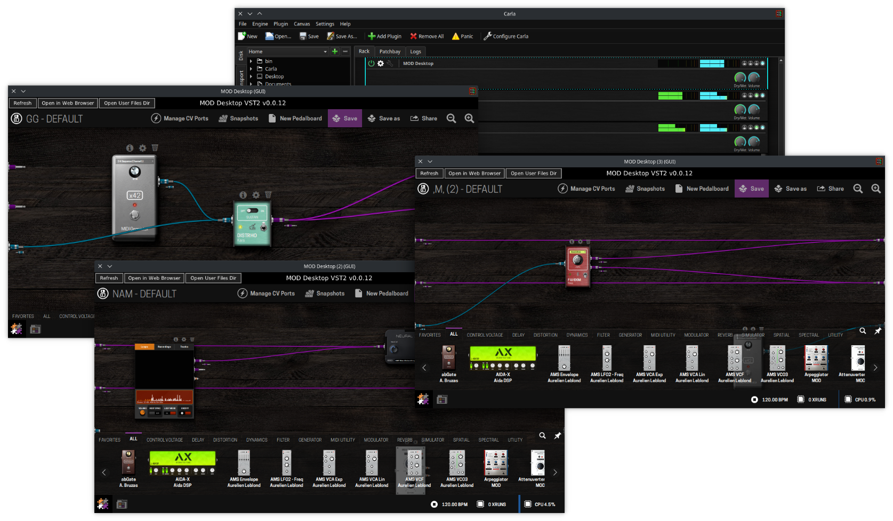Stomp the MIDI Generator footswitch

tap(135, 215)
